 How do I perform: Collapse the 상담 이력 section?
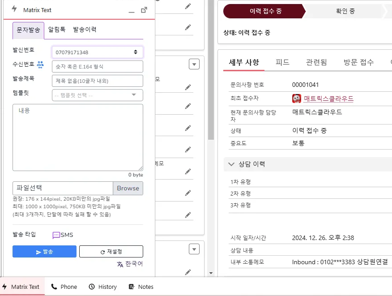tap(231, 164)
